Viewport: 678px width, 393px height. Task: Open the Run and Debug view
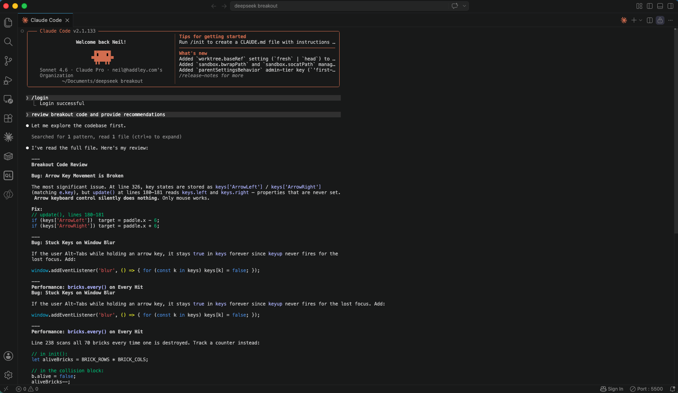point(8,80)
